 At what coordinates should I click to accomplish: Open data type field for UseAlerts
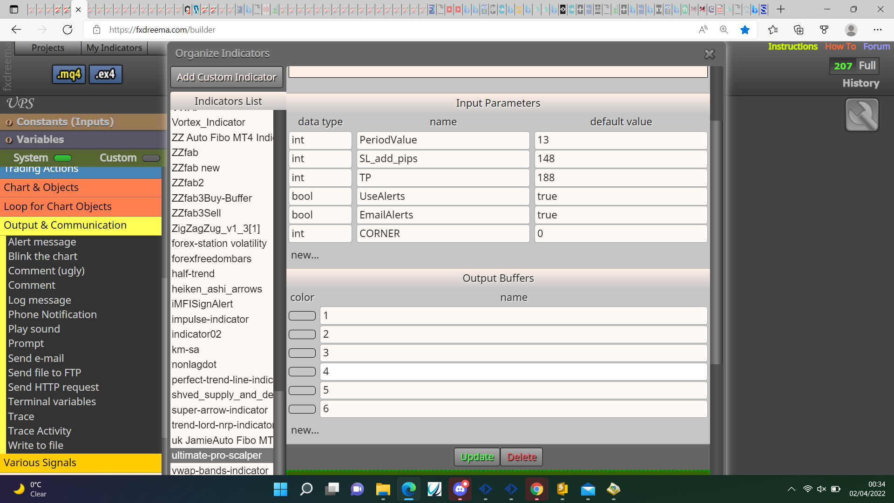[320, 197]
